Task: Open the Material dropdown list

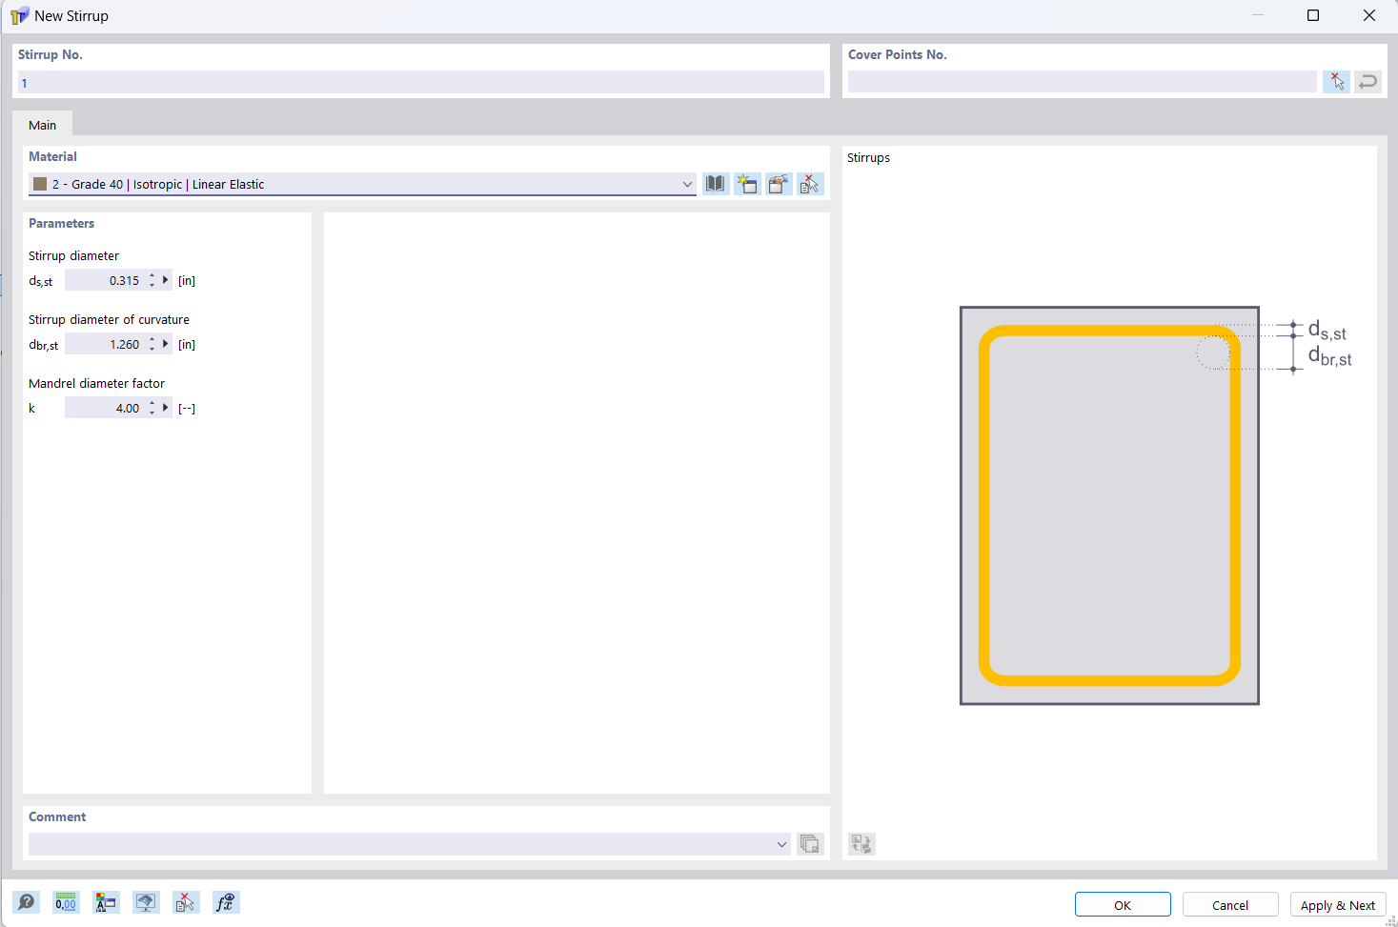Action: (688, 184)
